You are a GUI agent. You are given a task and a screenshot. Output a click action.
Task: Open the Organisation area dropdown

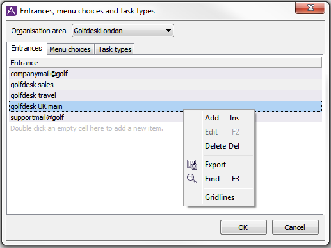123,31
